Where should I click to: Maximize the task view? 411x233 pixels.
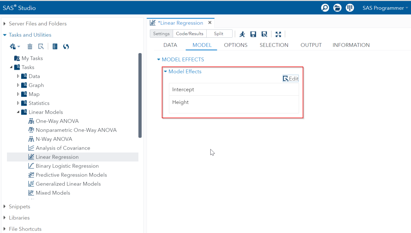(278, 34)
